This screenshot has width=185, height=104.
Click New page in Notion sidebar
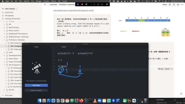[x=9, y=95]
